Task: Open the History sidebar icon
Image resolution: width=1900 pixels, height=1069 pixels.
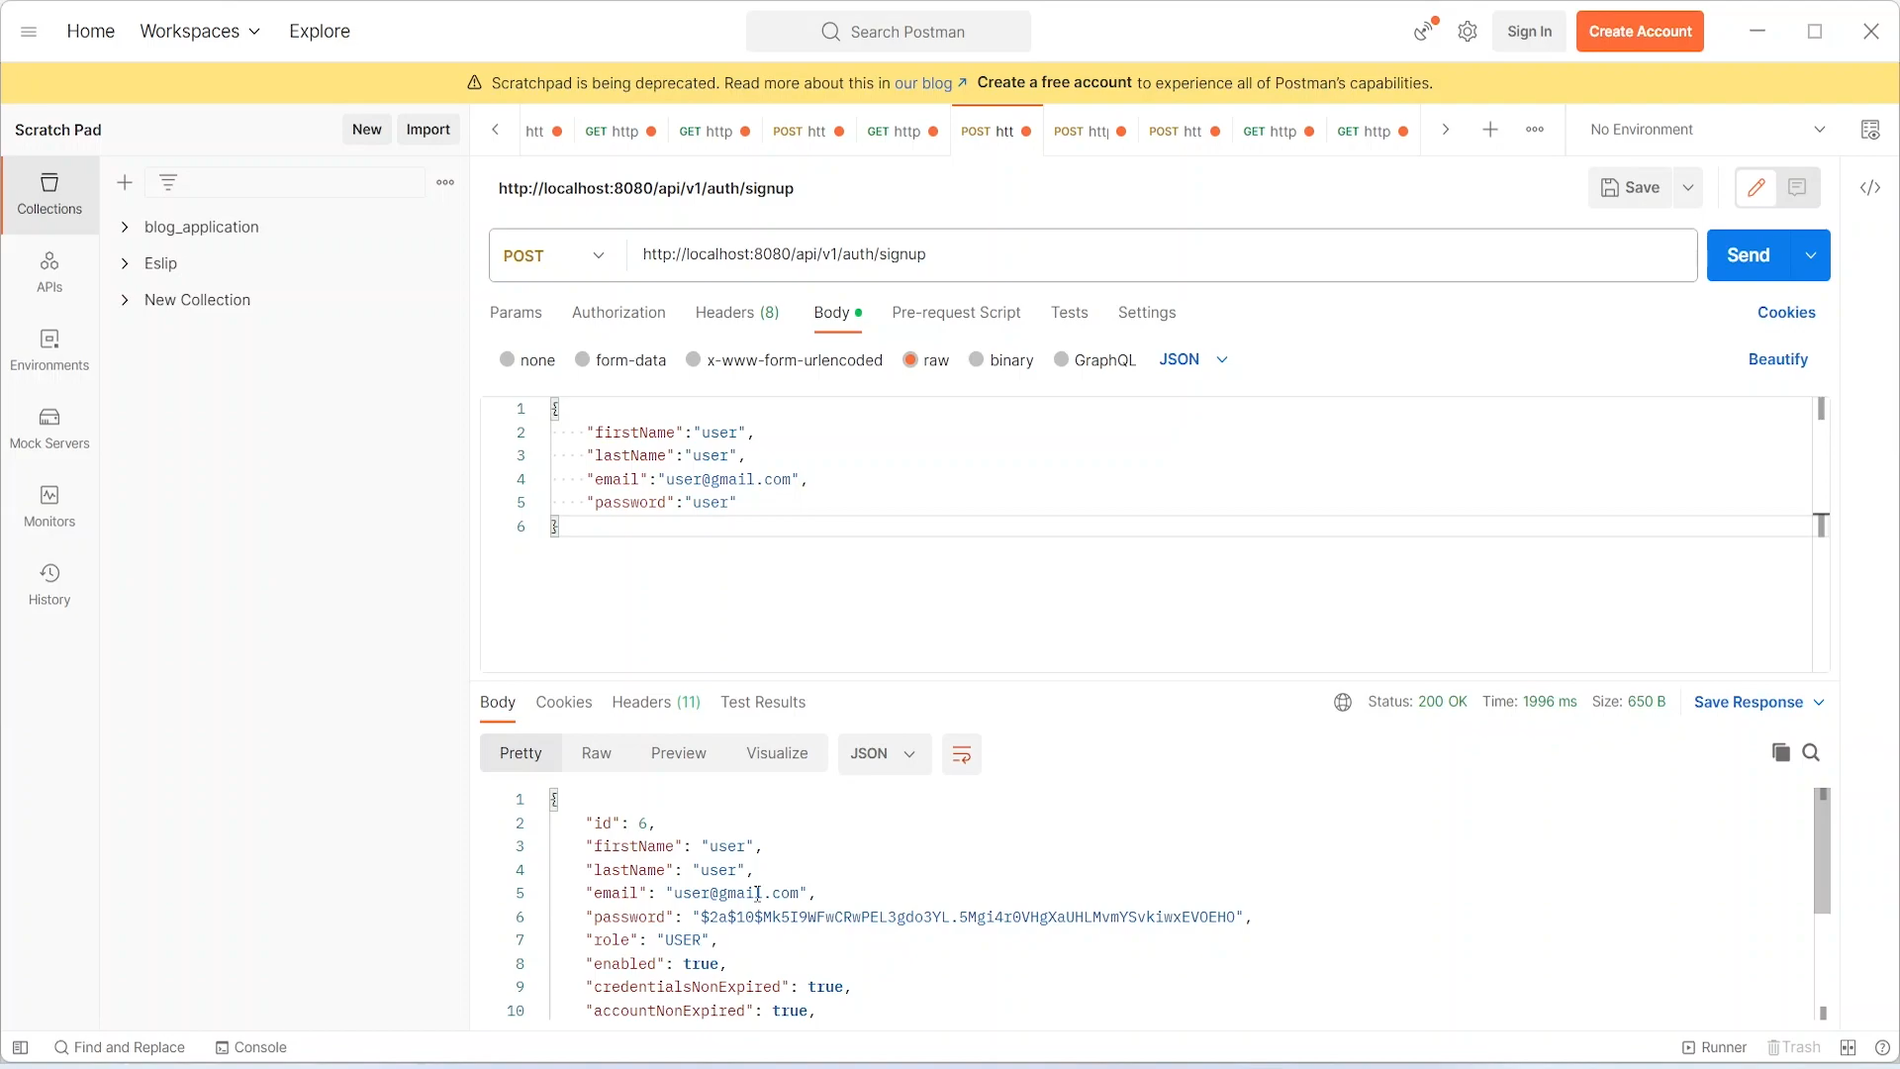Action: point(49,585)
